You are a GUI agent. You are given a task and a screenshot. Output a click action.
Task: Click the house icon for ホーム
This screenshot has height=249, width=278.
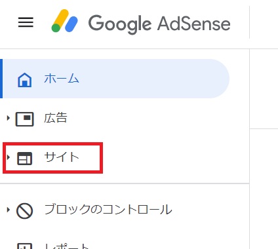tap(24, 80)
